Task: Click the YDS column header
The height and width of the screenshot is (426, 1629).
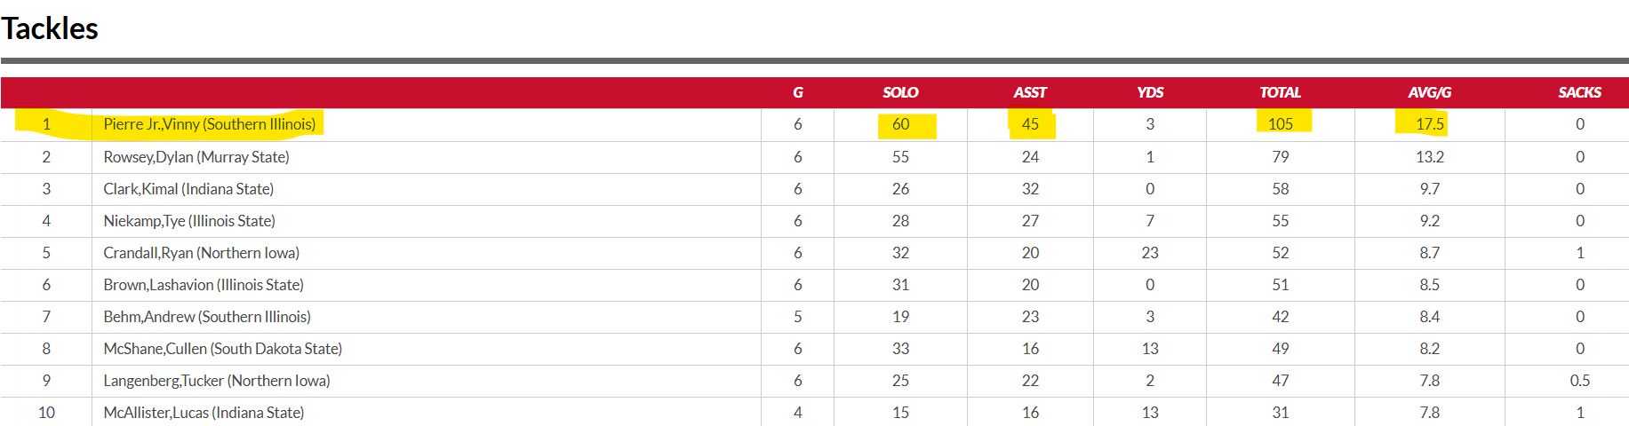Action: (1150, 92)
